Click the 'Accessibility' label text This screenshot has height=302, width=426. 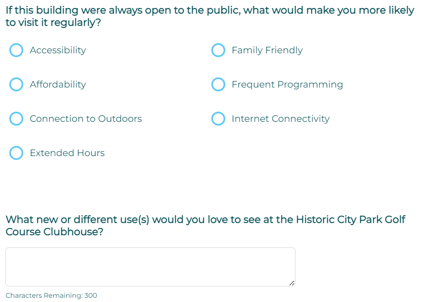(x=58, y=50)
